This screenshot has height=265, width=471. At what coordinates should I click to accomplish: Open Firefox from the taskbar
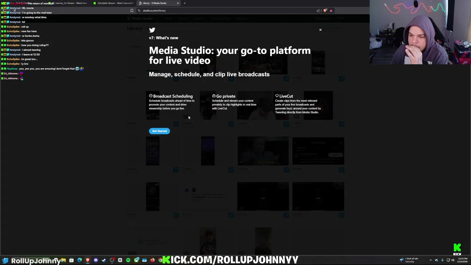pos(152,260)
